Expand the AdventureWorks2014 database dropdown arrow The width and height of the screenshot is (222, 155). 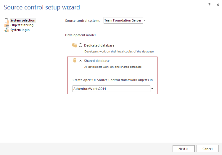152,89
